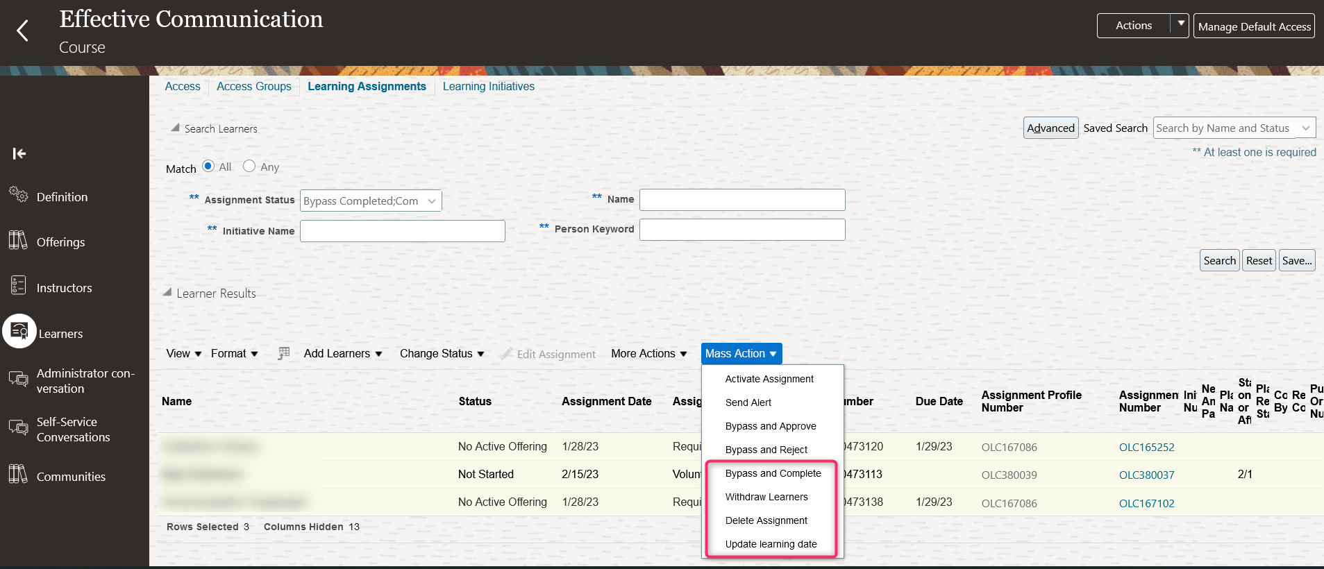Focus the Name search field
Image resolution: width=1324 pixels, height=569 pixels.
(742, 200)
